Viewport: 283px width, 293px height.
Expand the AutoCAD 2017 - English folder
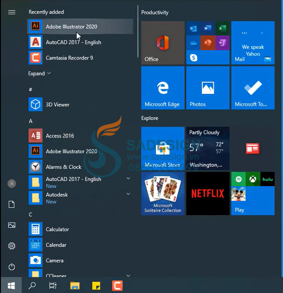point(128,179)
